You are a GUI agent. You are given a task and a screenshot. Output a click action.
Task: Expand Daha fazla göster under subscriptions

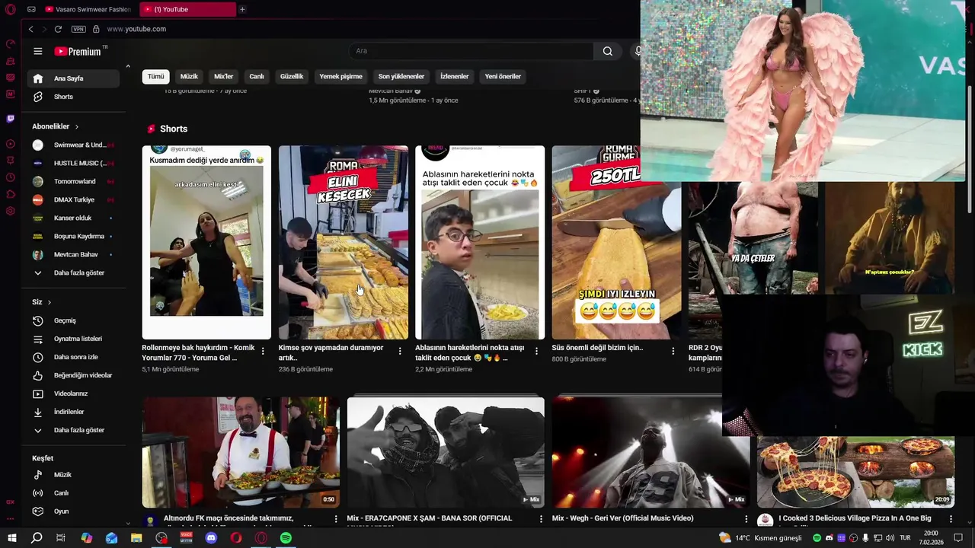point(73,272)
